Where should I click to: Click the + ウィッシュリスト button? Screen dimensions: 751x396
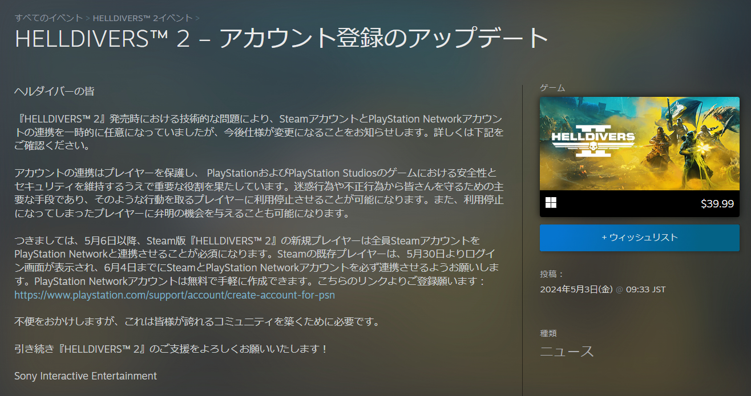coord(639,238)
